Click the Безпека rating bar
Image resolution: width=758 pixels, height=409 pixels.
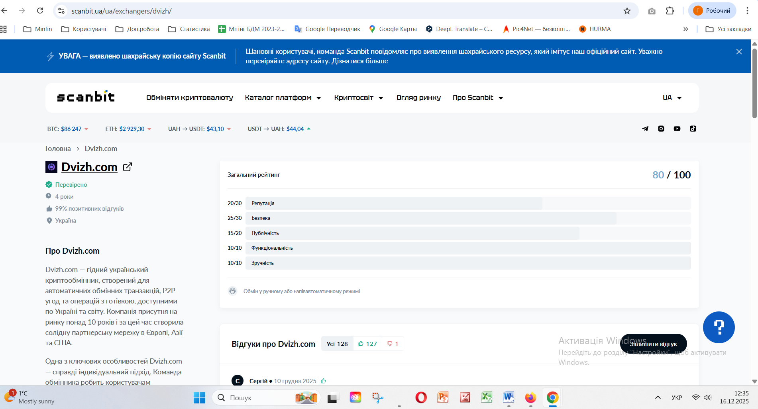468,218
